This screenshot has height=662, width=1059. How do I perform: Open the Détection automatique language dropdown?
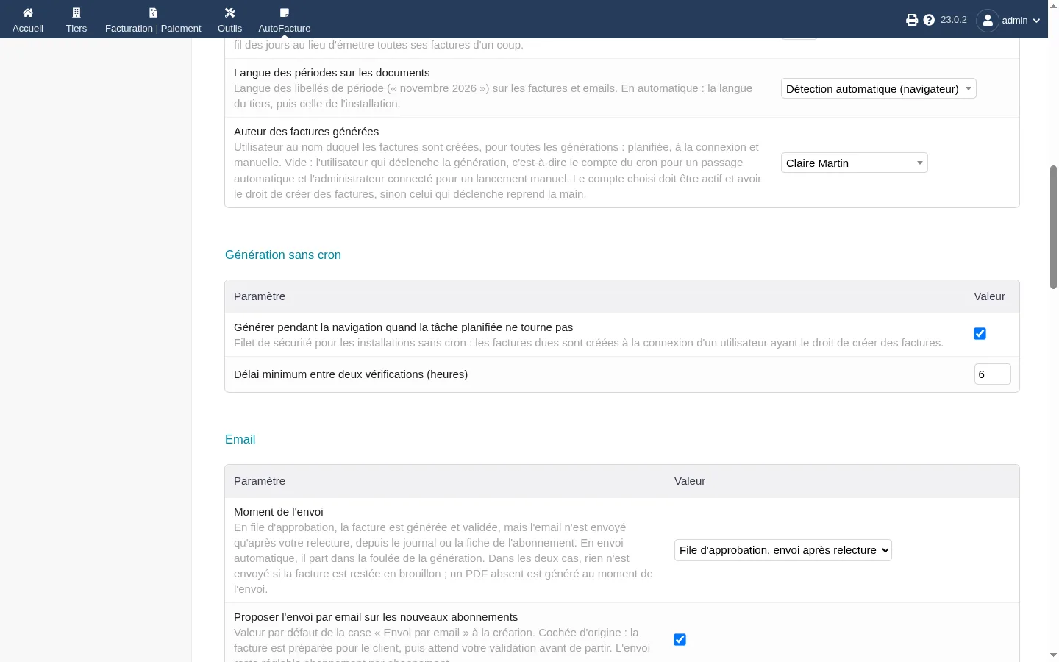(x=879, y=89)
